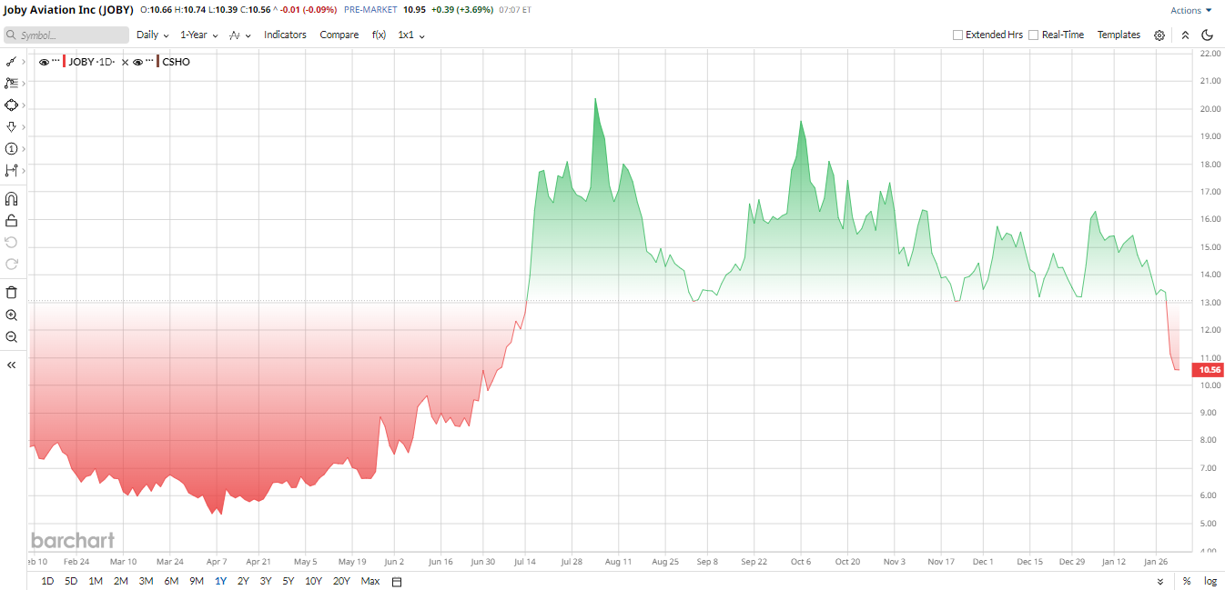
Task: Select the price measurement tool
Action: click(x=11, y=170)
